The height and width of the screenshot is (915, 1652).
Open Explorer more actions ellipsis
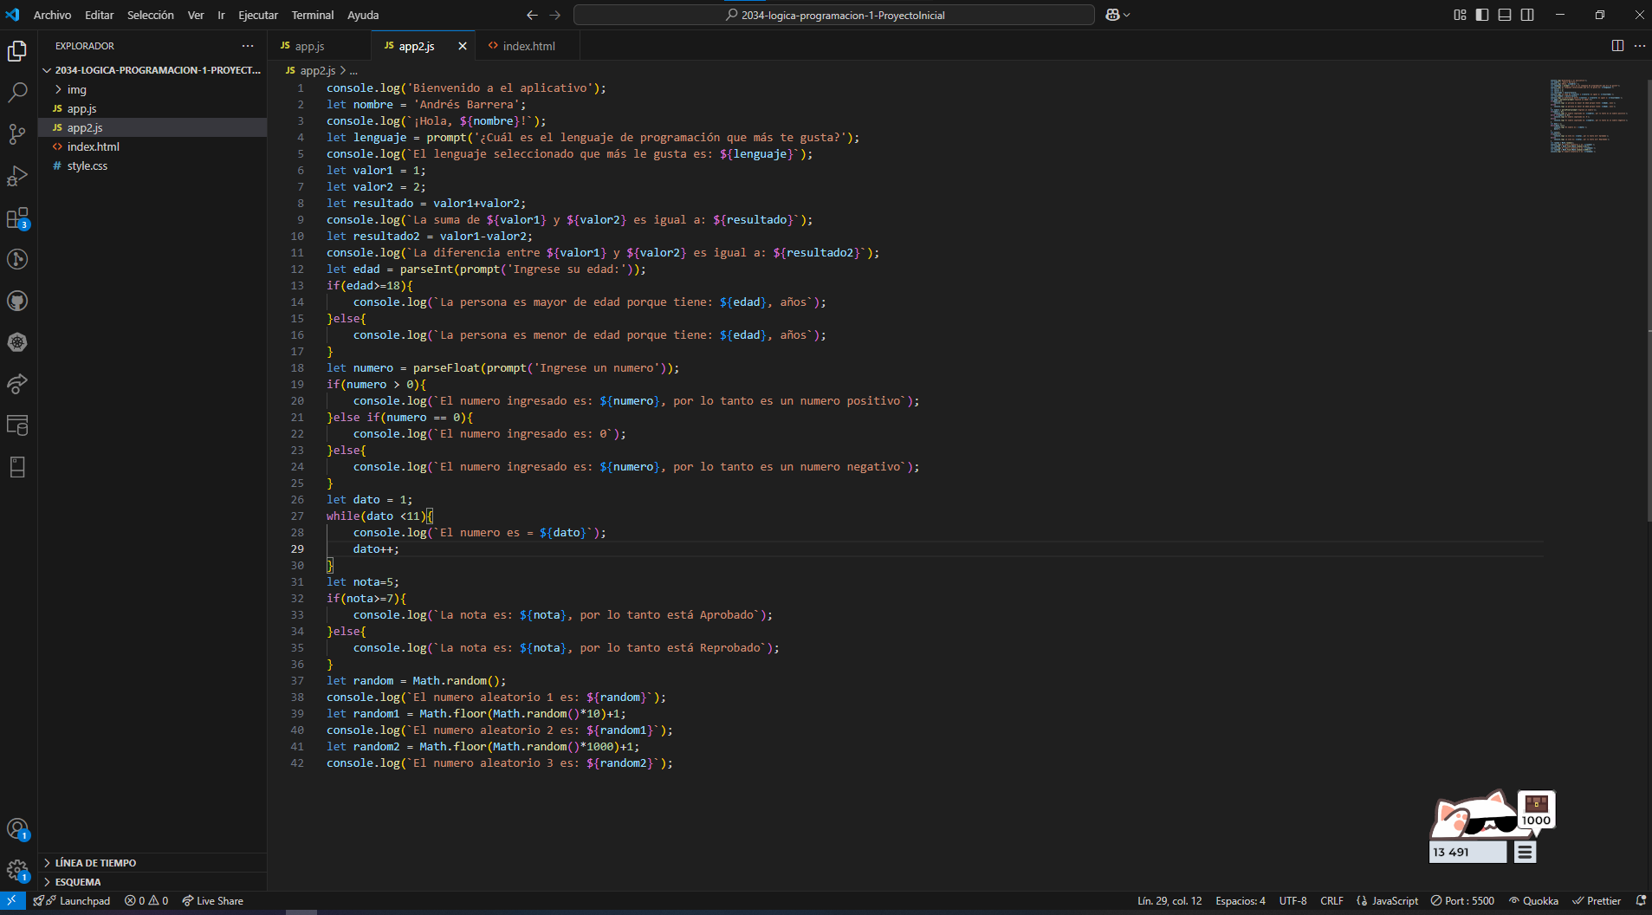[248, 46]
